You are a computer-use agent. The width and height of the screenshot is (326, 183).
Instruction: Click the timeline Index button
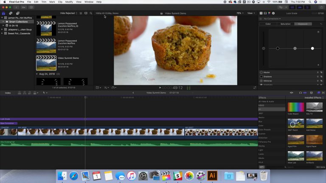tap(8, 93)
